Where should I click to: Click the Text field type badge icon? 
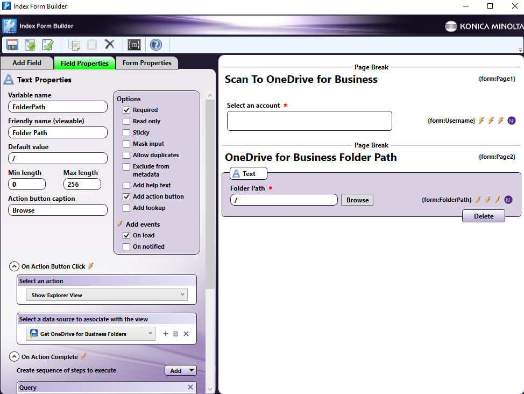coord(236,174)
